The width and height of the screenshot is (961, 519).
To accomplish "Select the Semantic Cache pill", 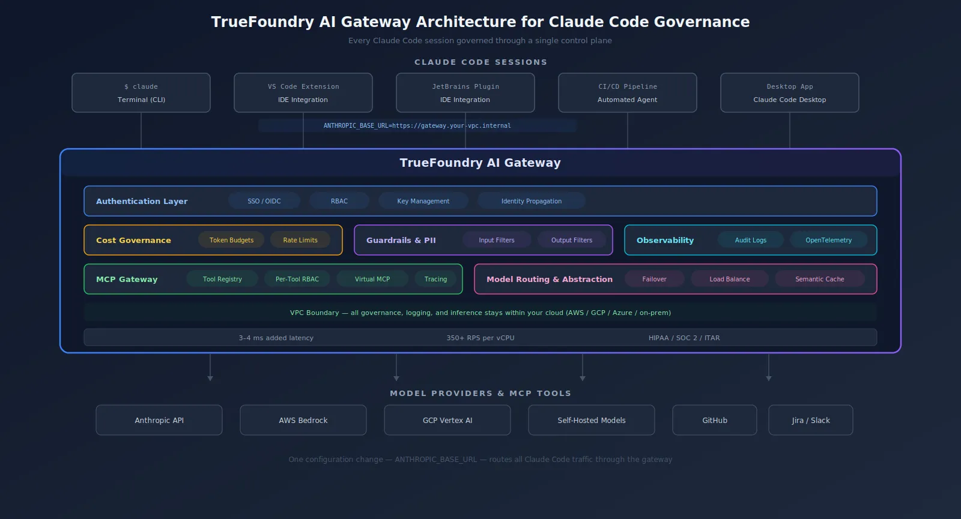I will coord(820,279).
